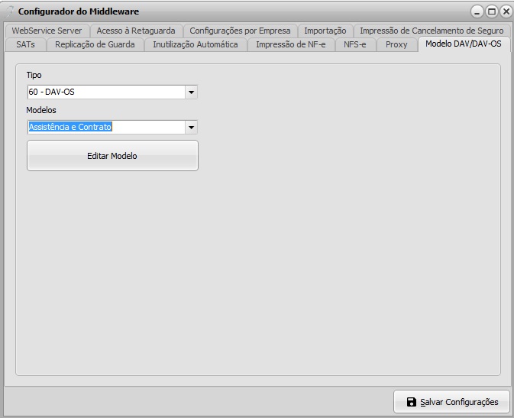
Task: Click the Configurador do Middleware title text
Action: click(79, 11)
